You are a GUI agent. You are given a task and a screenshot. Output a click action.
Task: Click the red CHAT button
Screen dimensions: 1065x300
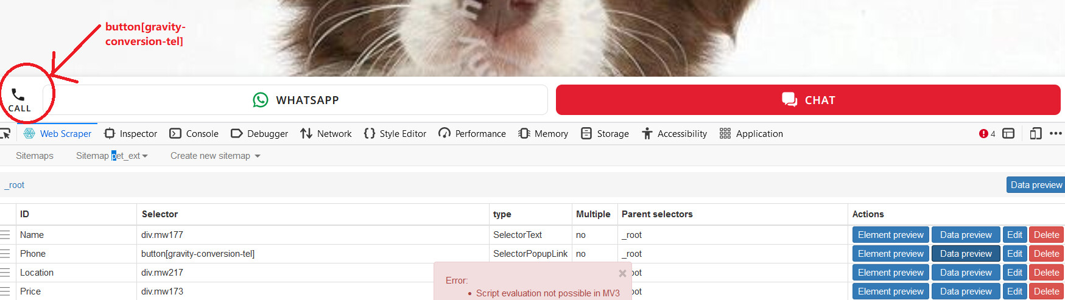coord(808,100)
